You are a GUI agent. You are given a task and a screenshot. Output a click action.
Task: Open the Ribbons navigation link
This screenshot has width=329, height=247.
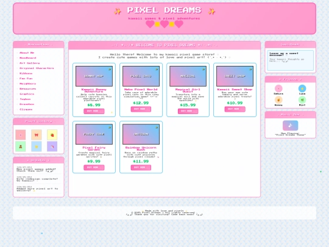26,73
